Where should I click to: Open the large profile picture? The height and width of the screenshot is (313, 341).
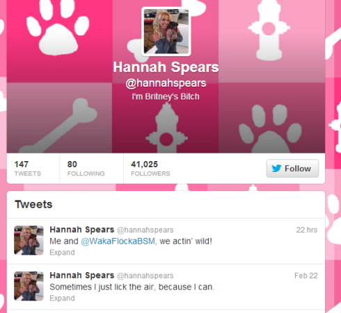[166, 31]
